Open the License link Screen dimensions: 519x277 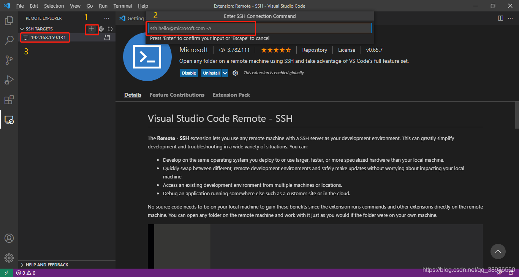pos(347,50)
